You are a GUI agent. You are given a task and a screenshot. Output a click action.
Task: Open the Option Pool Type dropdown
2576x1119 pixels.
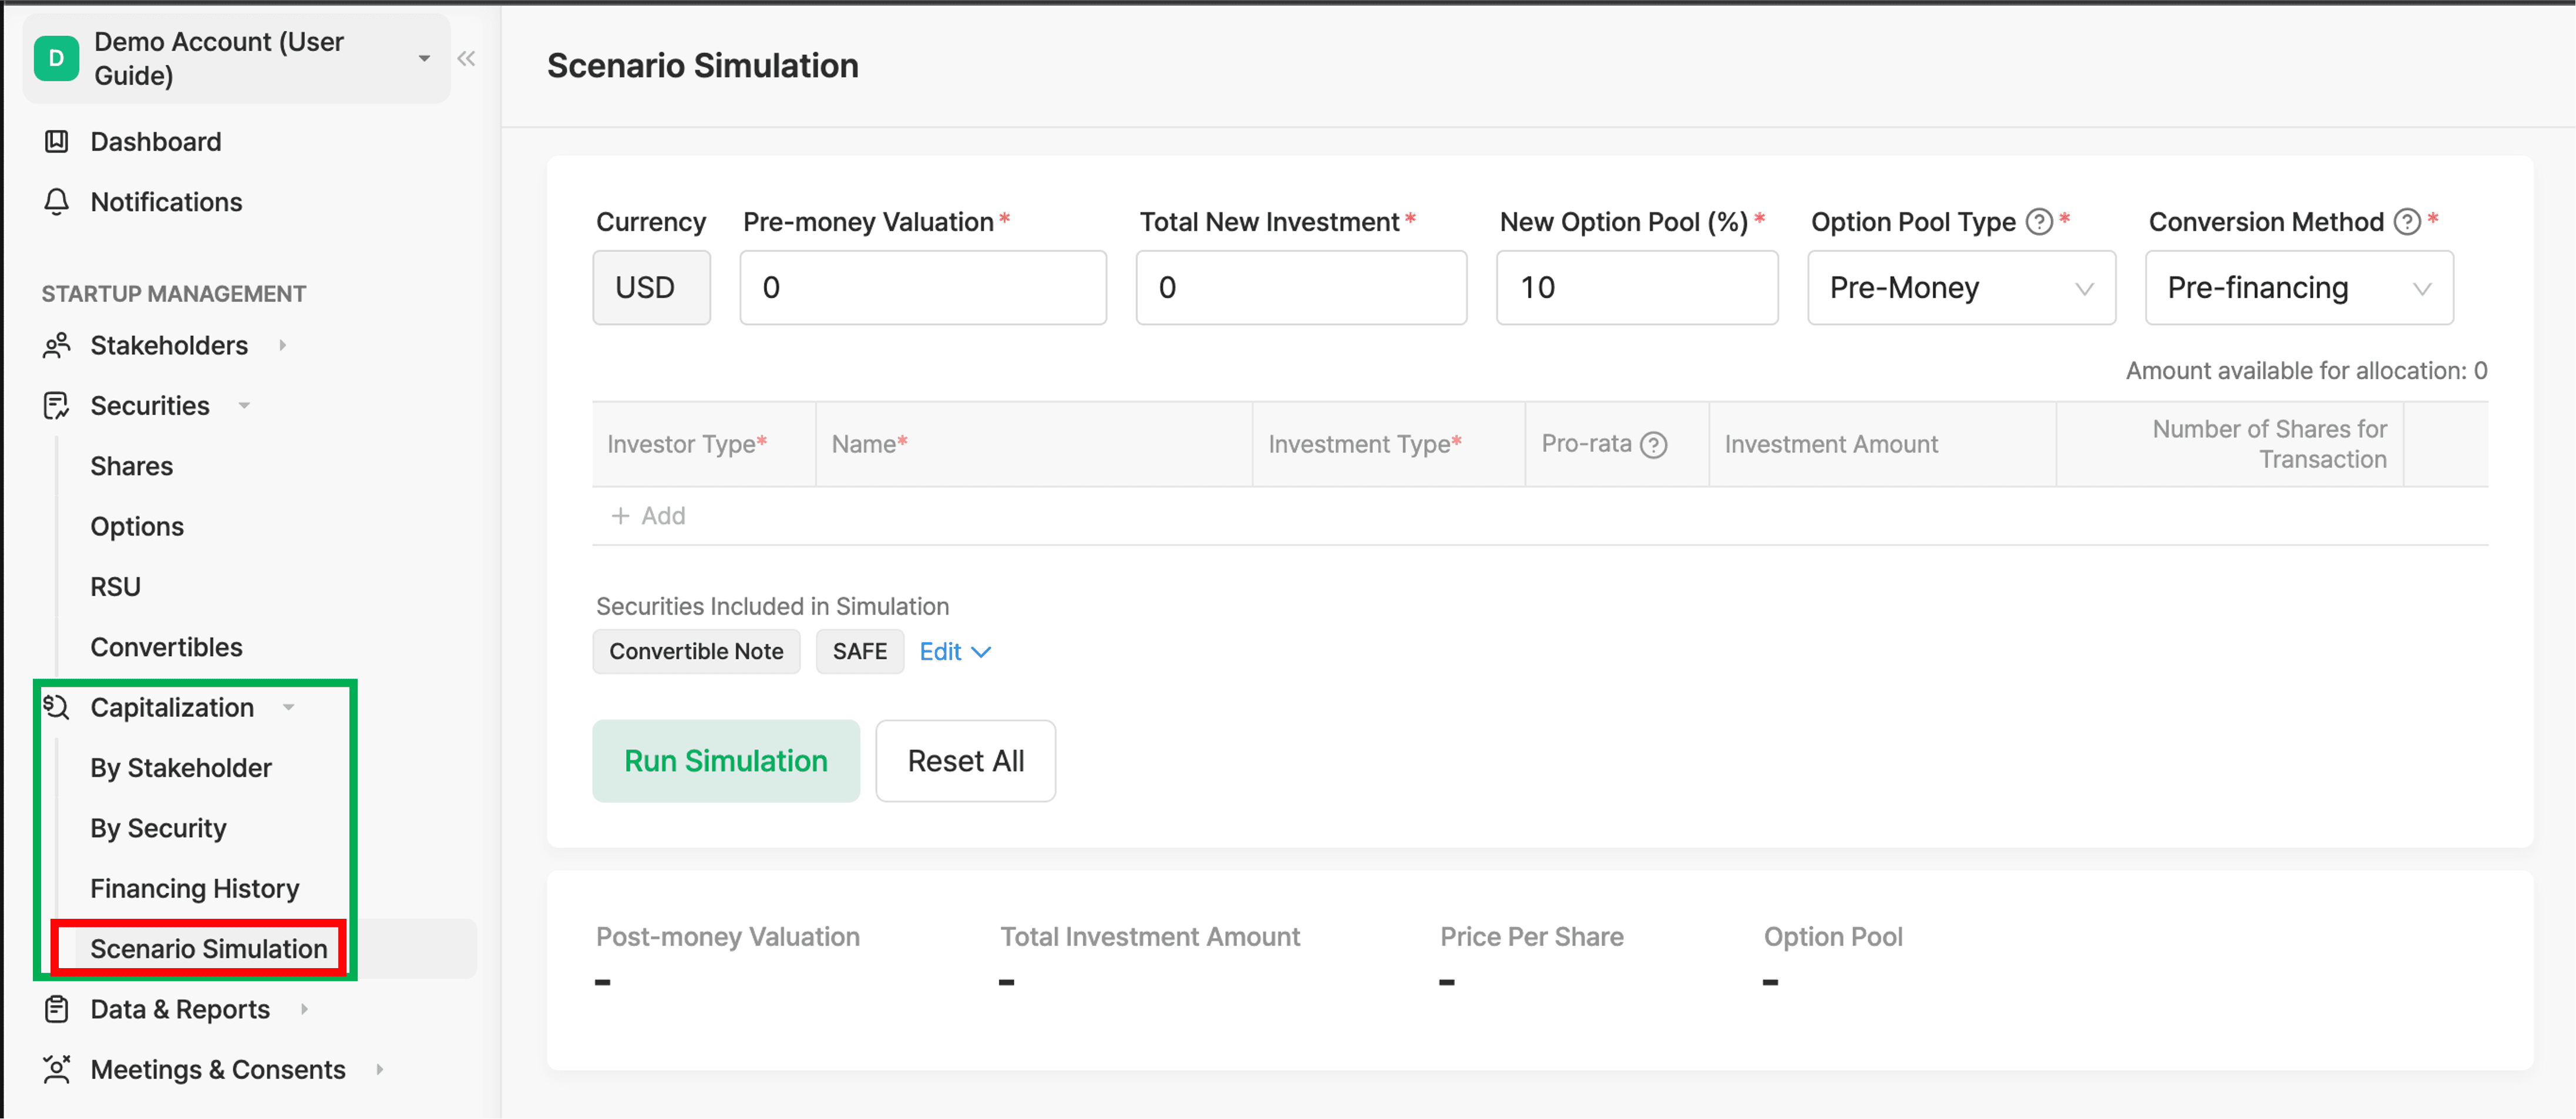point(1961,288)
